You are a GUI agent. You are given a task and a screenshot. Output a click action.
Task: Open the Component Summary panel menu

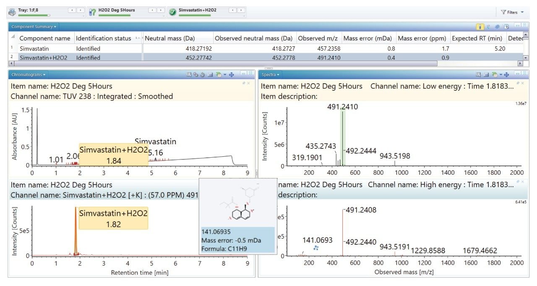pyautogui.click(x=34, y=27)
